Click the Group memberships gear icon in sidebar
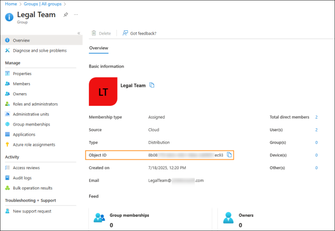Image resolution: width=335 pixels, height=231 pixels. coord(7,124)
